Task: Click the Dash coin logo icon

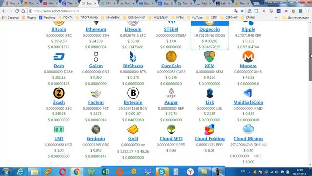Action: tap(59, 57)
